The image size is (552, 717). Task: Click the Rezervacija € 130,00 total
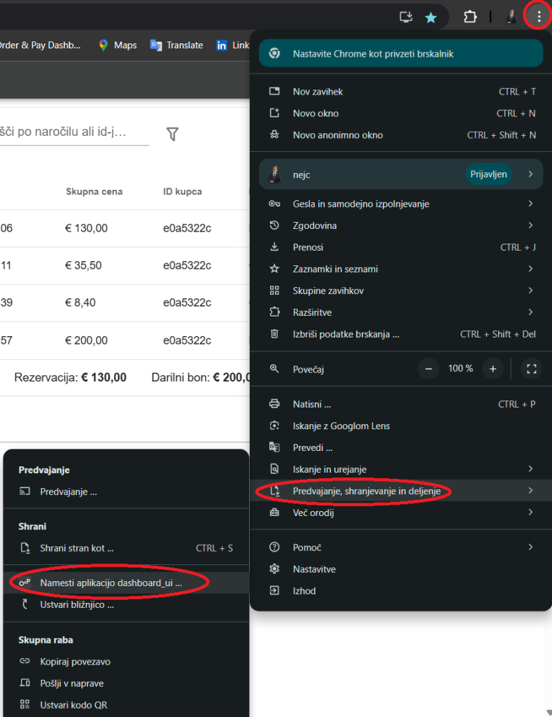click(71, 377)
